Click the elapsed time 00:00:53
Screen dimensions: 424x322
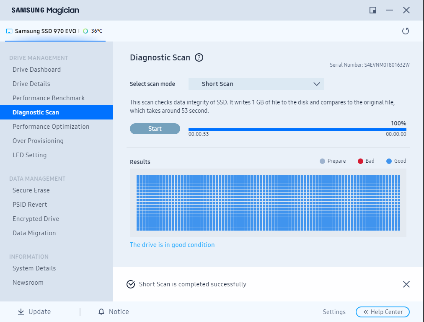(199, 134)
